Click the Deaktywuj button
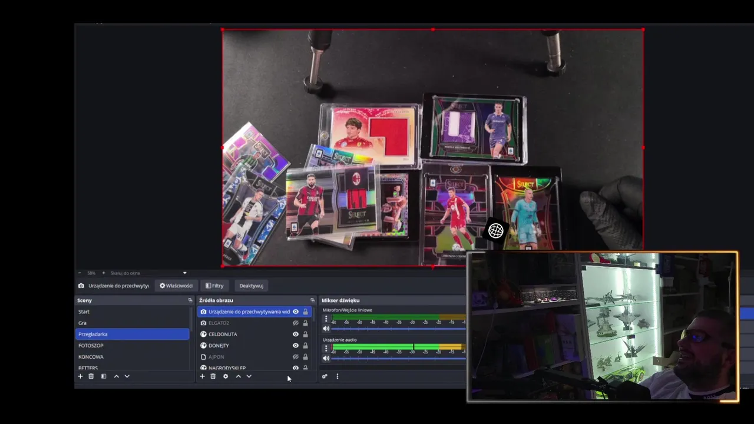754x424 pixels. pyautogui.click(x=251, y=286)
